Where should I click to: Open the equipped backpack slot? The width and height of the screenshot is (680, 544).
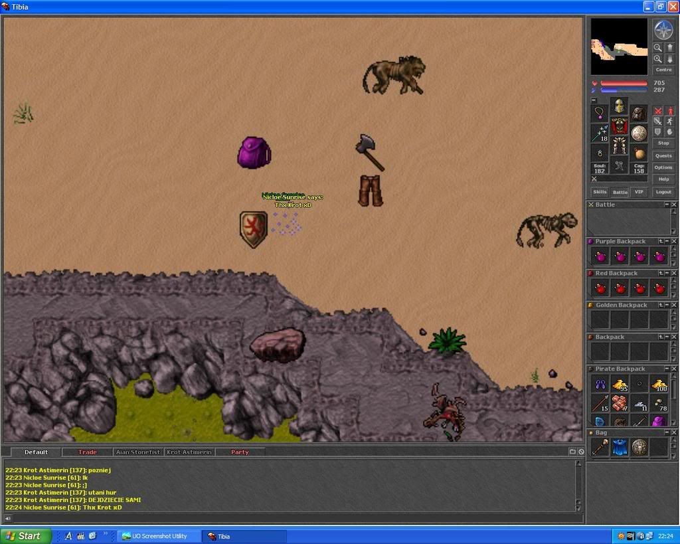[639, 113]
